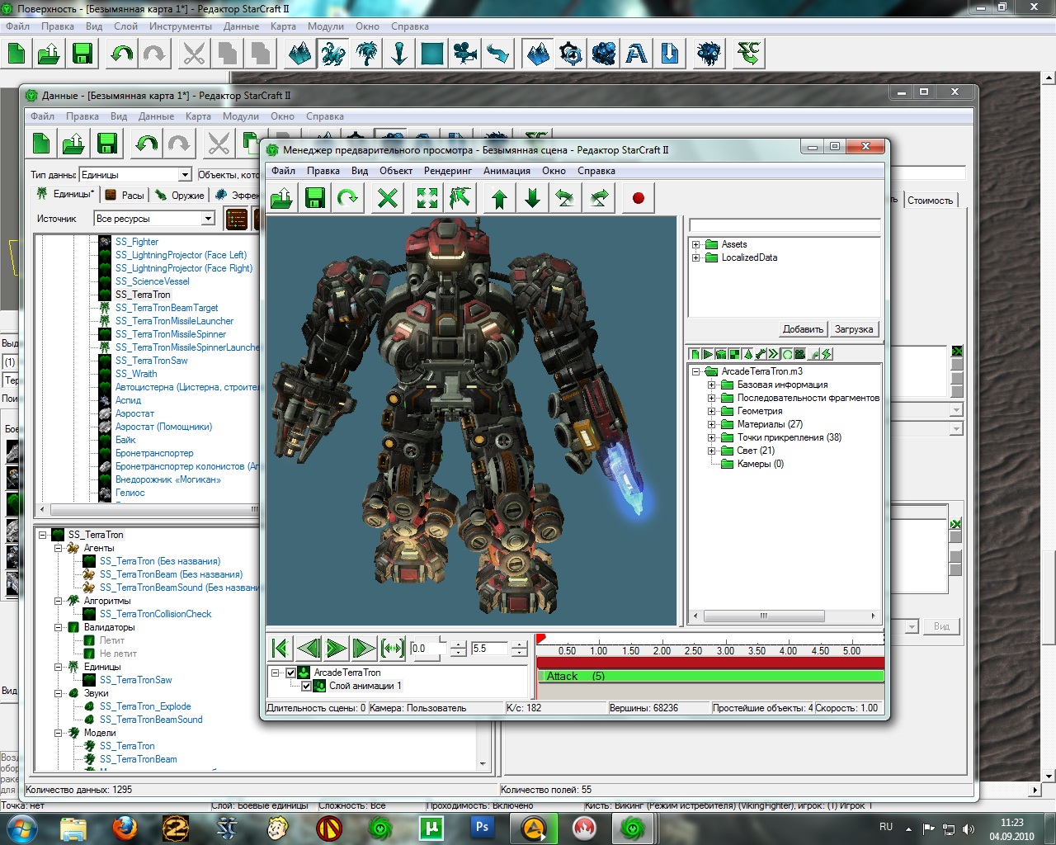Click the checkerboard icon above the model tree
This screenshot has height=845, width=1056.
pos(734,354)
